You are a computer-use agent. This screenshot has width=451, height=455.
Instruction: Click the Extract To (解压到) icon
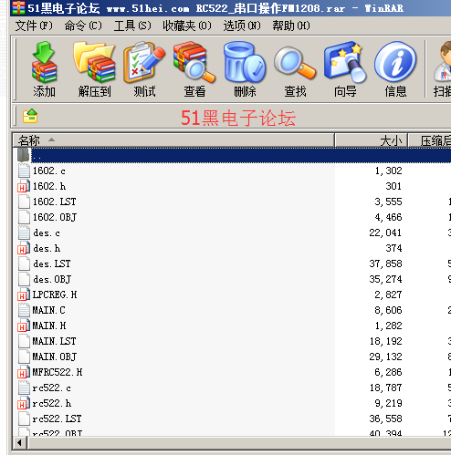pos(94,62)
